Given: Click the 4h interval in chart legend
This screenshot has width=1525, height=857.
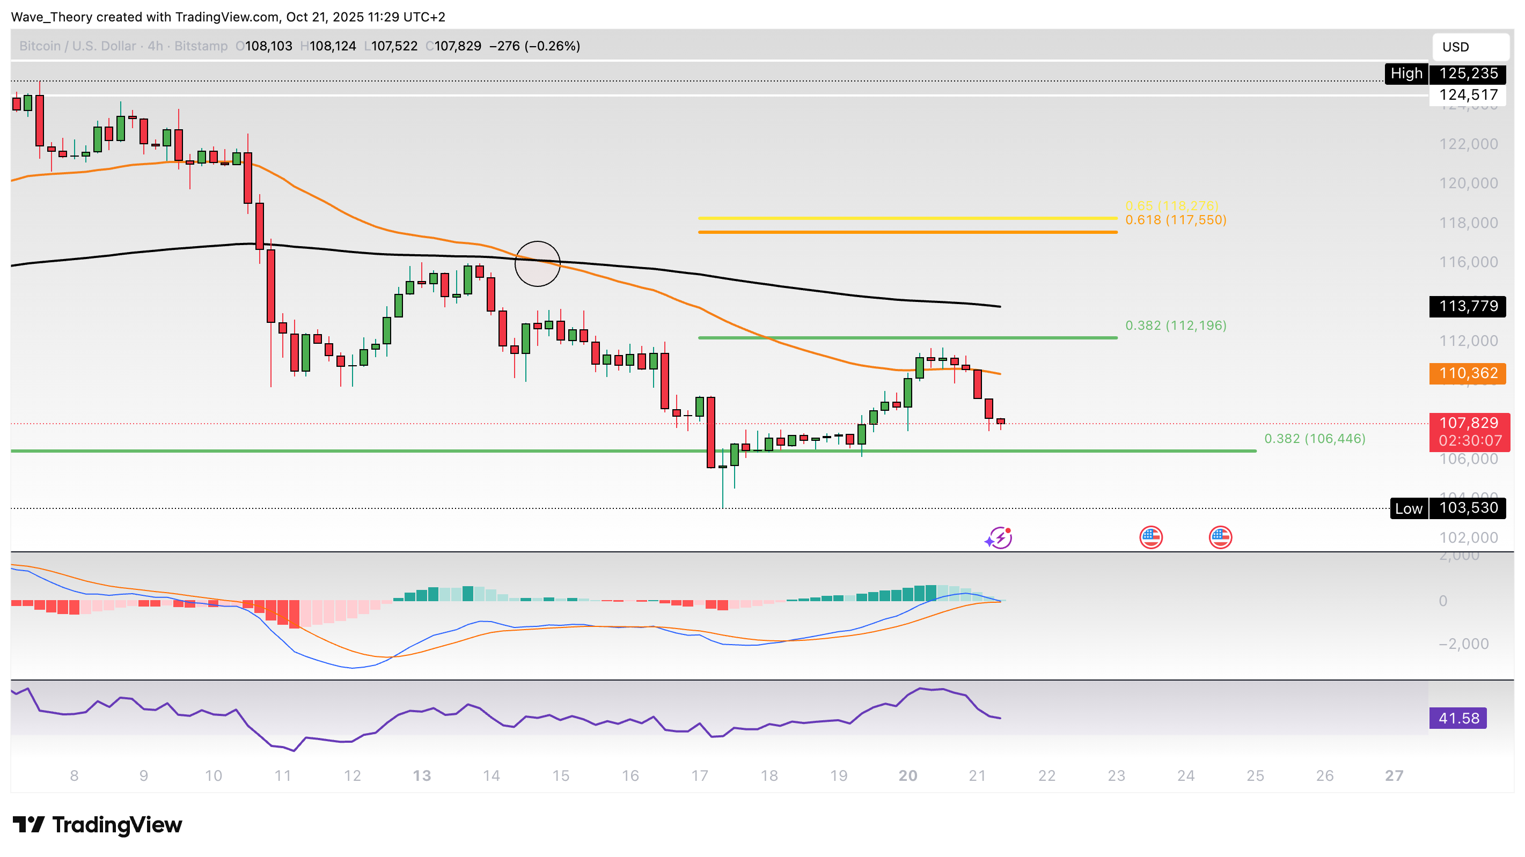Looking at the screenshot, I should [x=155, y=46].
